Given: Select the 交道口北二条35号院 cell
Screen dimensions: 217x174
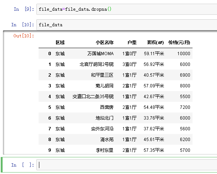Looking at the screenshot, I should pos(93,96).
